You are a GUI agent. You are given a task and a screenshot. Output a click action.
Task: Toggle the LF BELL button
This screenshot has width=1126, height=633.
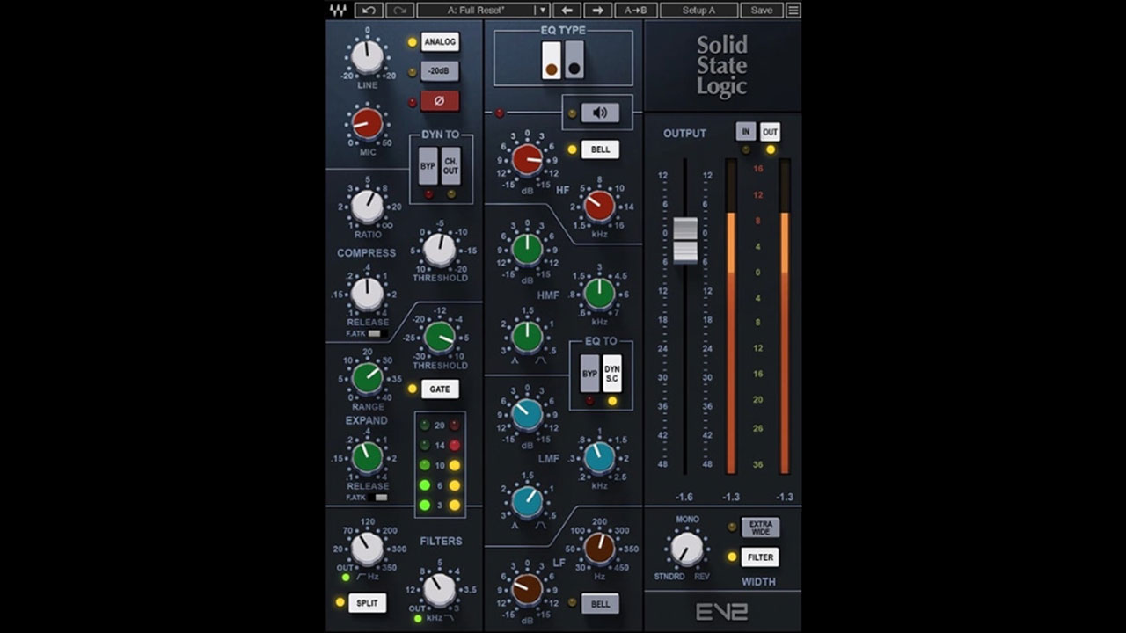[601, 603]
